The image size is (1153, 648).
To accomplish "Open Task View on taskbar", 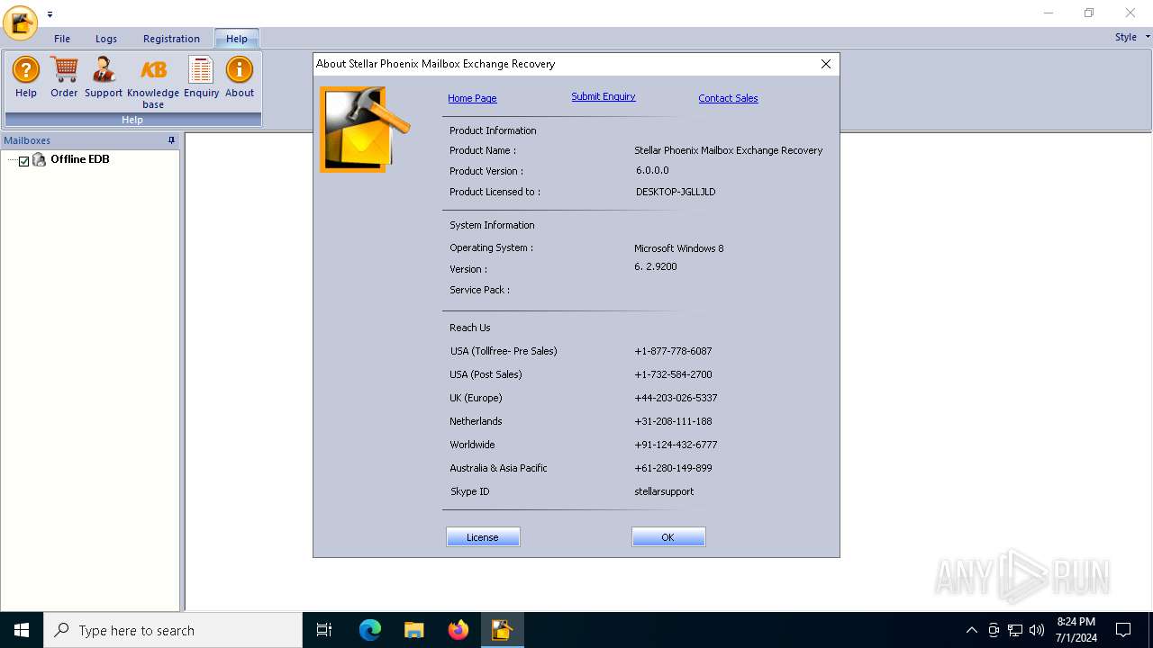I will (x=324, y=630).
